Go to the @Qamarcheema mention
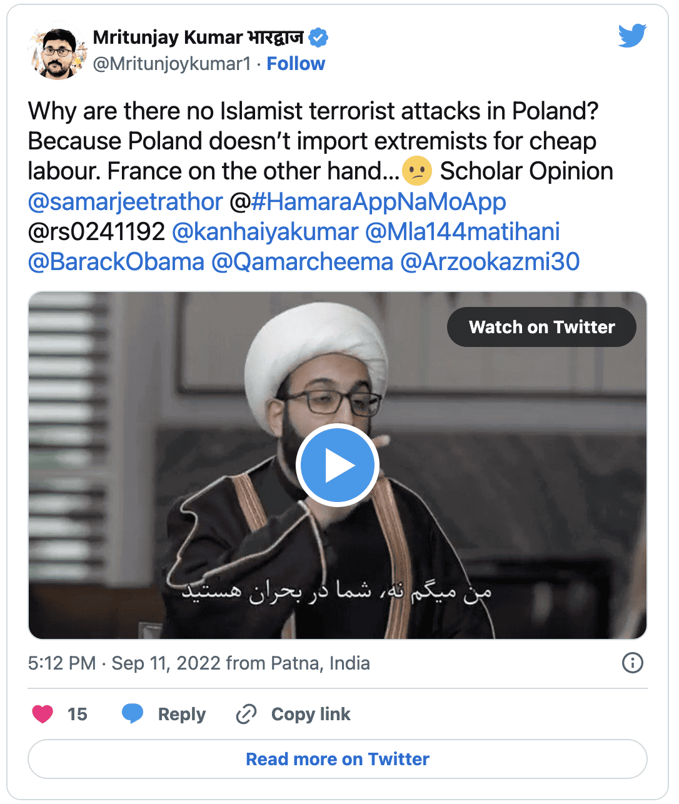This screenshot has width=679, height=804. coord(302,262)
